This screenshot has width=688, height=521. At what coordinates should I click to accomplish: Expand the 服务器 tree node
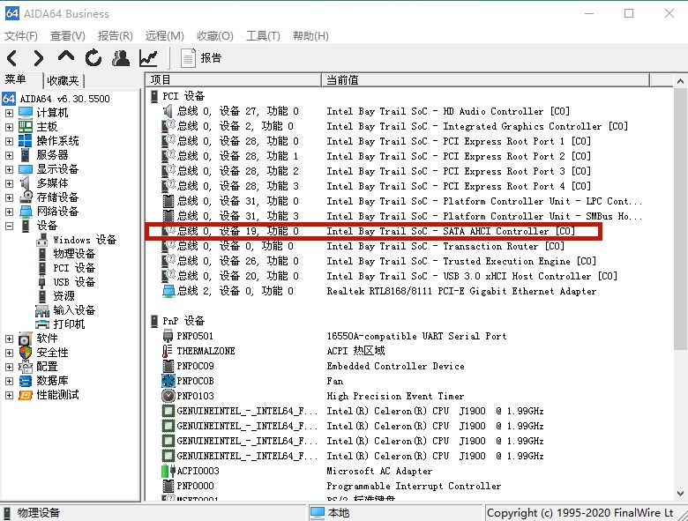click(9, 155)
